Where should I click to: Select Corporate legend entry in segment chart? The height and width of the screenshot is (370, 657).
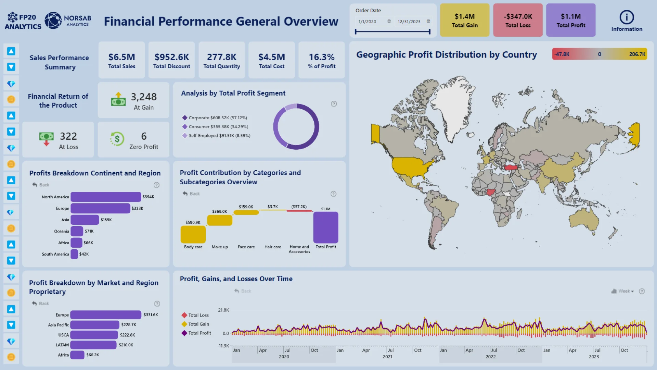coord(215,118)
